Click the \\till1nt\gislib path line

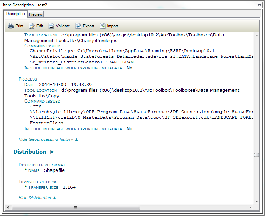(x=142, y=117)
